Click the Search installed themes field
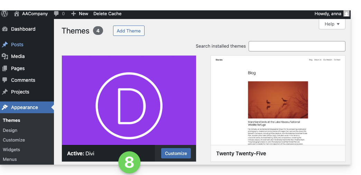The width and height of the screenshot is (361, 175). coord(297,46)
